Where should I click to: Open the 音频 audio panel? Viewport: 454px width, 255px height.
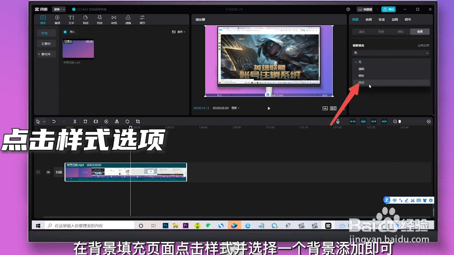pyautogui.click(x=57, y=20)
